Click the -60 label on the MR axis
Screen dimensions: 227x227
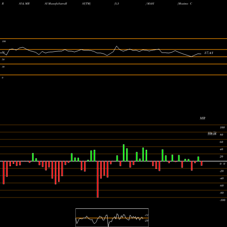(222, 186)
